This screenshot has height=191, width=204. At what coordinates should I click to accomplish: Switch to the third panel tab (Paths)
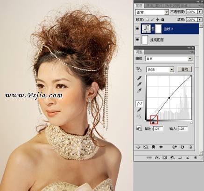tap(159, 6)
